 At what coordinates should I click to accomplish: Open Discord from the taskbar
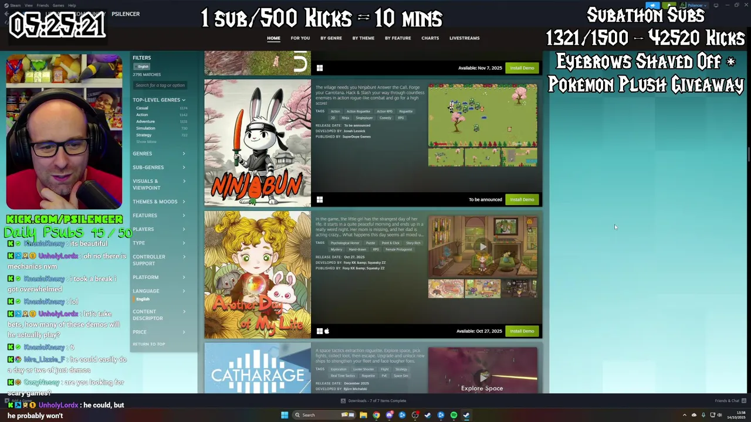[389, 415]
